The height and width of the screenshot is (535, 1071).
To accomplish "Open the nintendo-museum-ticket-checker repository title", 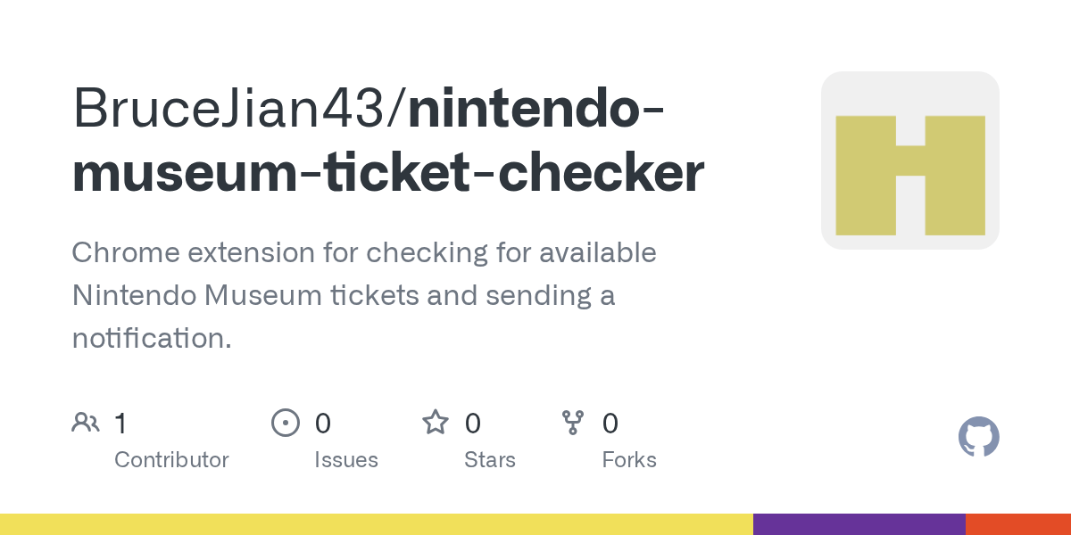I will pos(388,172).
